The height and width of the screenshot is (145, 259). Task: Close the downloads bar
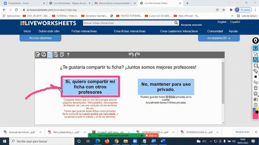[x=256, y=132]
